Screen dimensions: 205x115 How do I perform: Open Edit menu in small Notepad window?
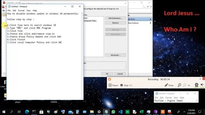[162, 97]
